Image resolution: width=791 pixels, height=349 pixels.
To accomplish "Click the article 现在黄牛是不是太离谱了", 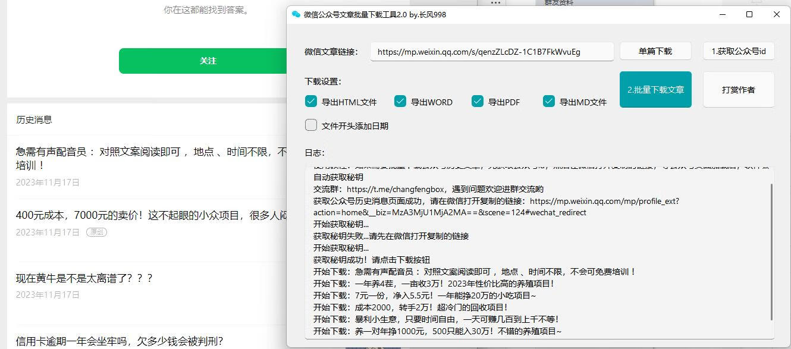I will point(83,278).
